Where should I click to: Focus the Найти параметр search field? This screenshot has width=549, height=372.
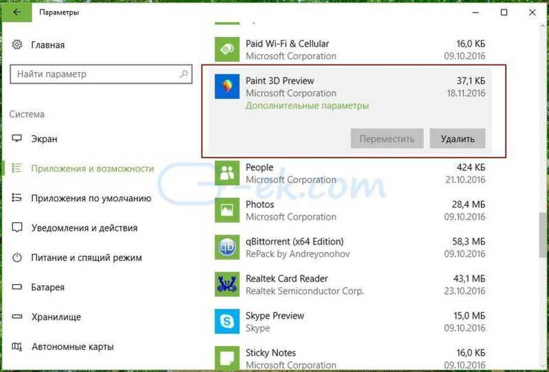(101, 74)
